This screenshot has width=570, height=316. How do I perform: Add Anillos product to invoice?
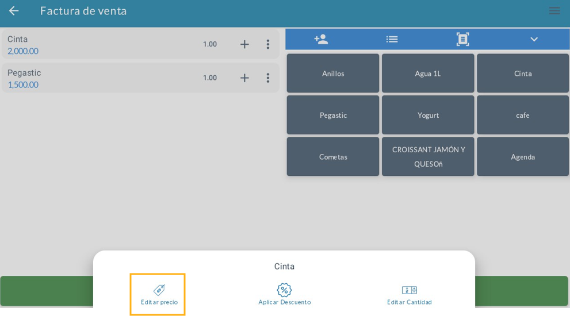(333, 74)
